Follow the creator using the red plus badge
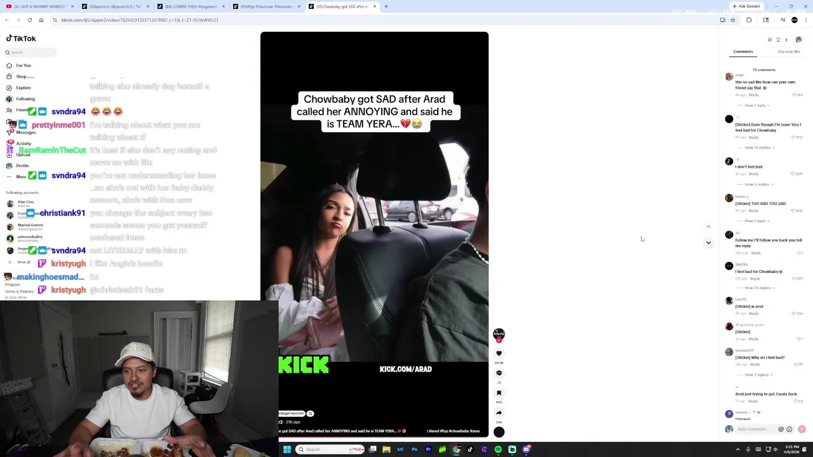 tap(499, 340)
